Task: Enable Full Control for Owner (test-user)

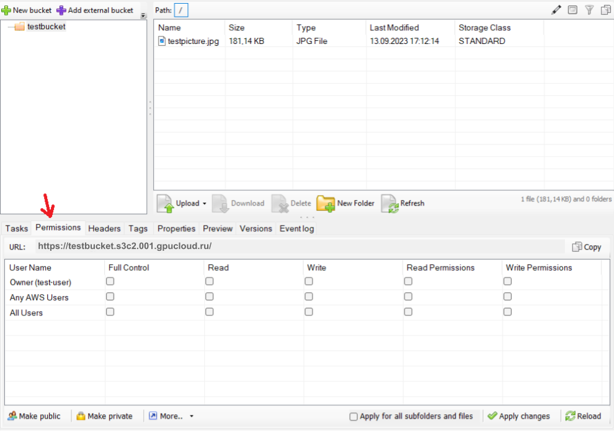Action: (x=110, y=281)
